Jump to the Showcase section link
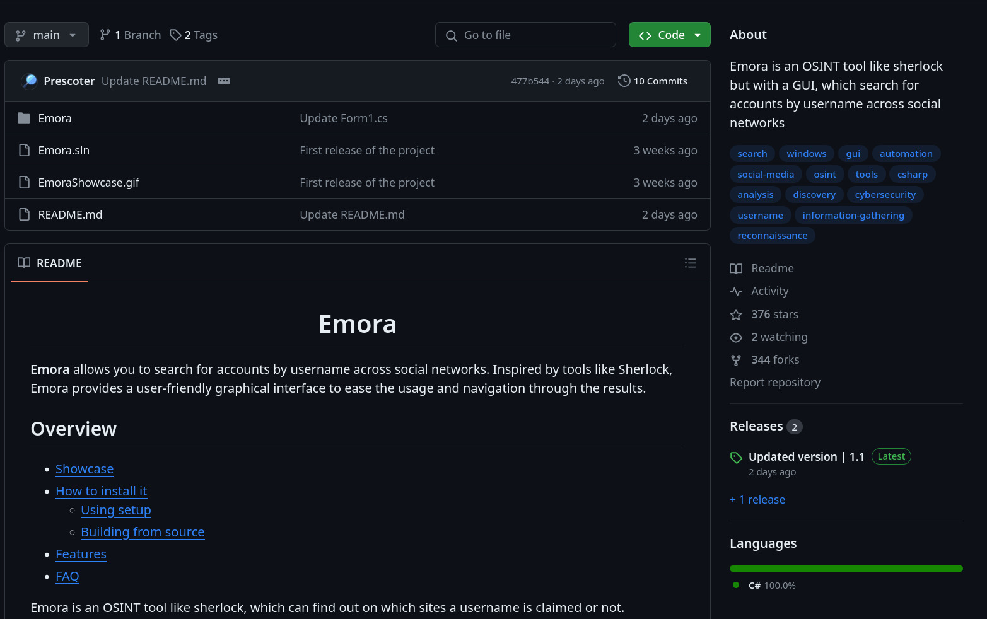 tap(85, 469)
